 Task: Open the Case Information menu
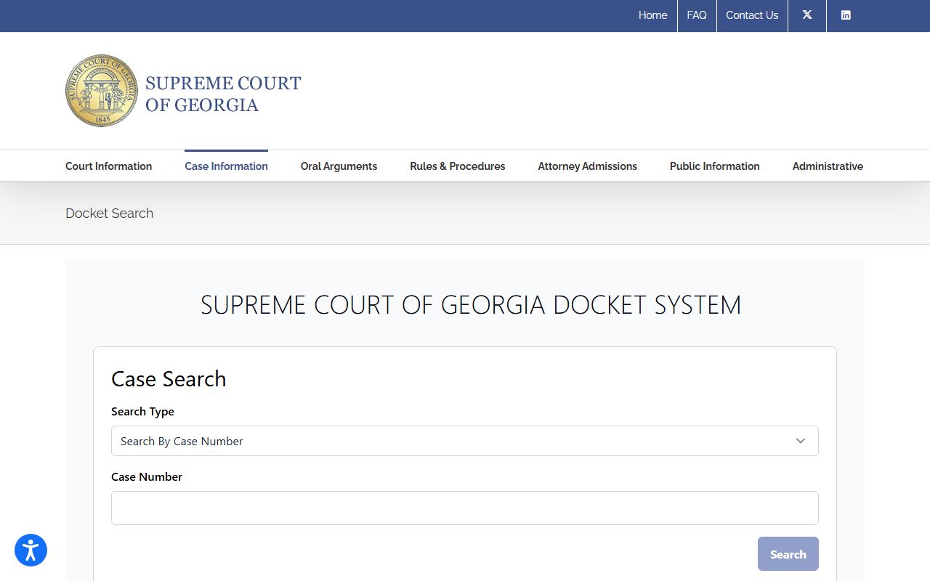(226, 166)
